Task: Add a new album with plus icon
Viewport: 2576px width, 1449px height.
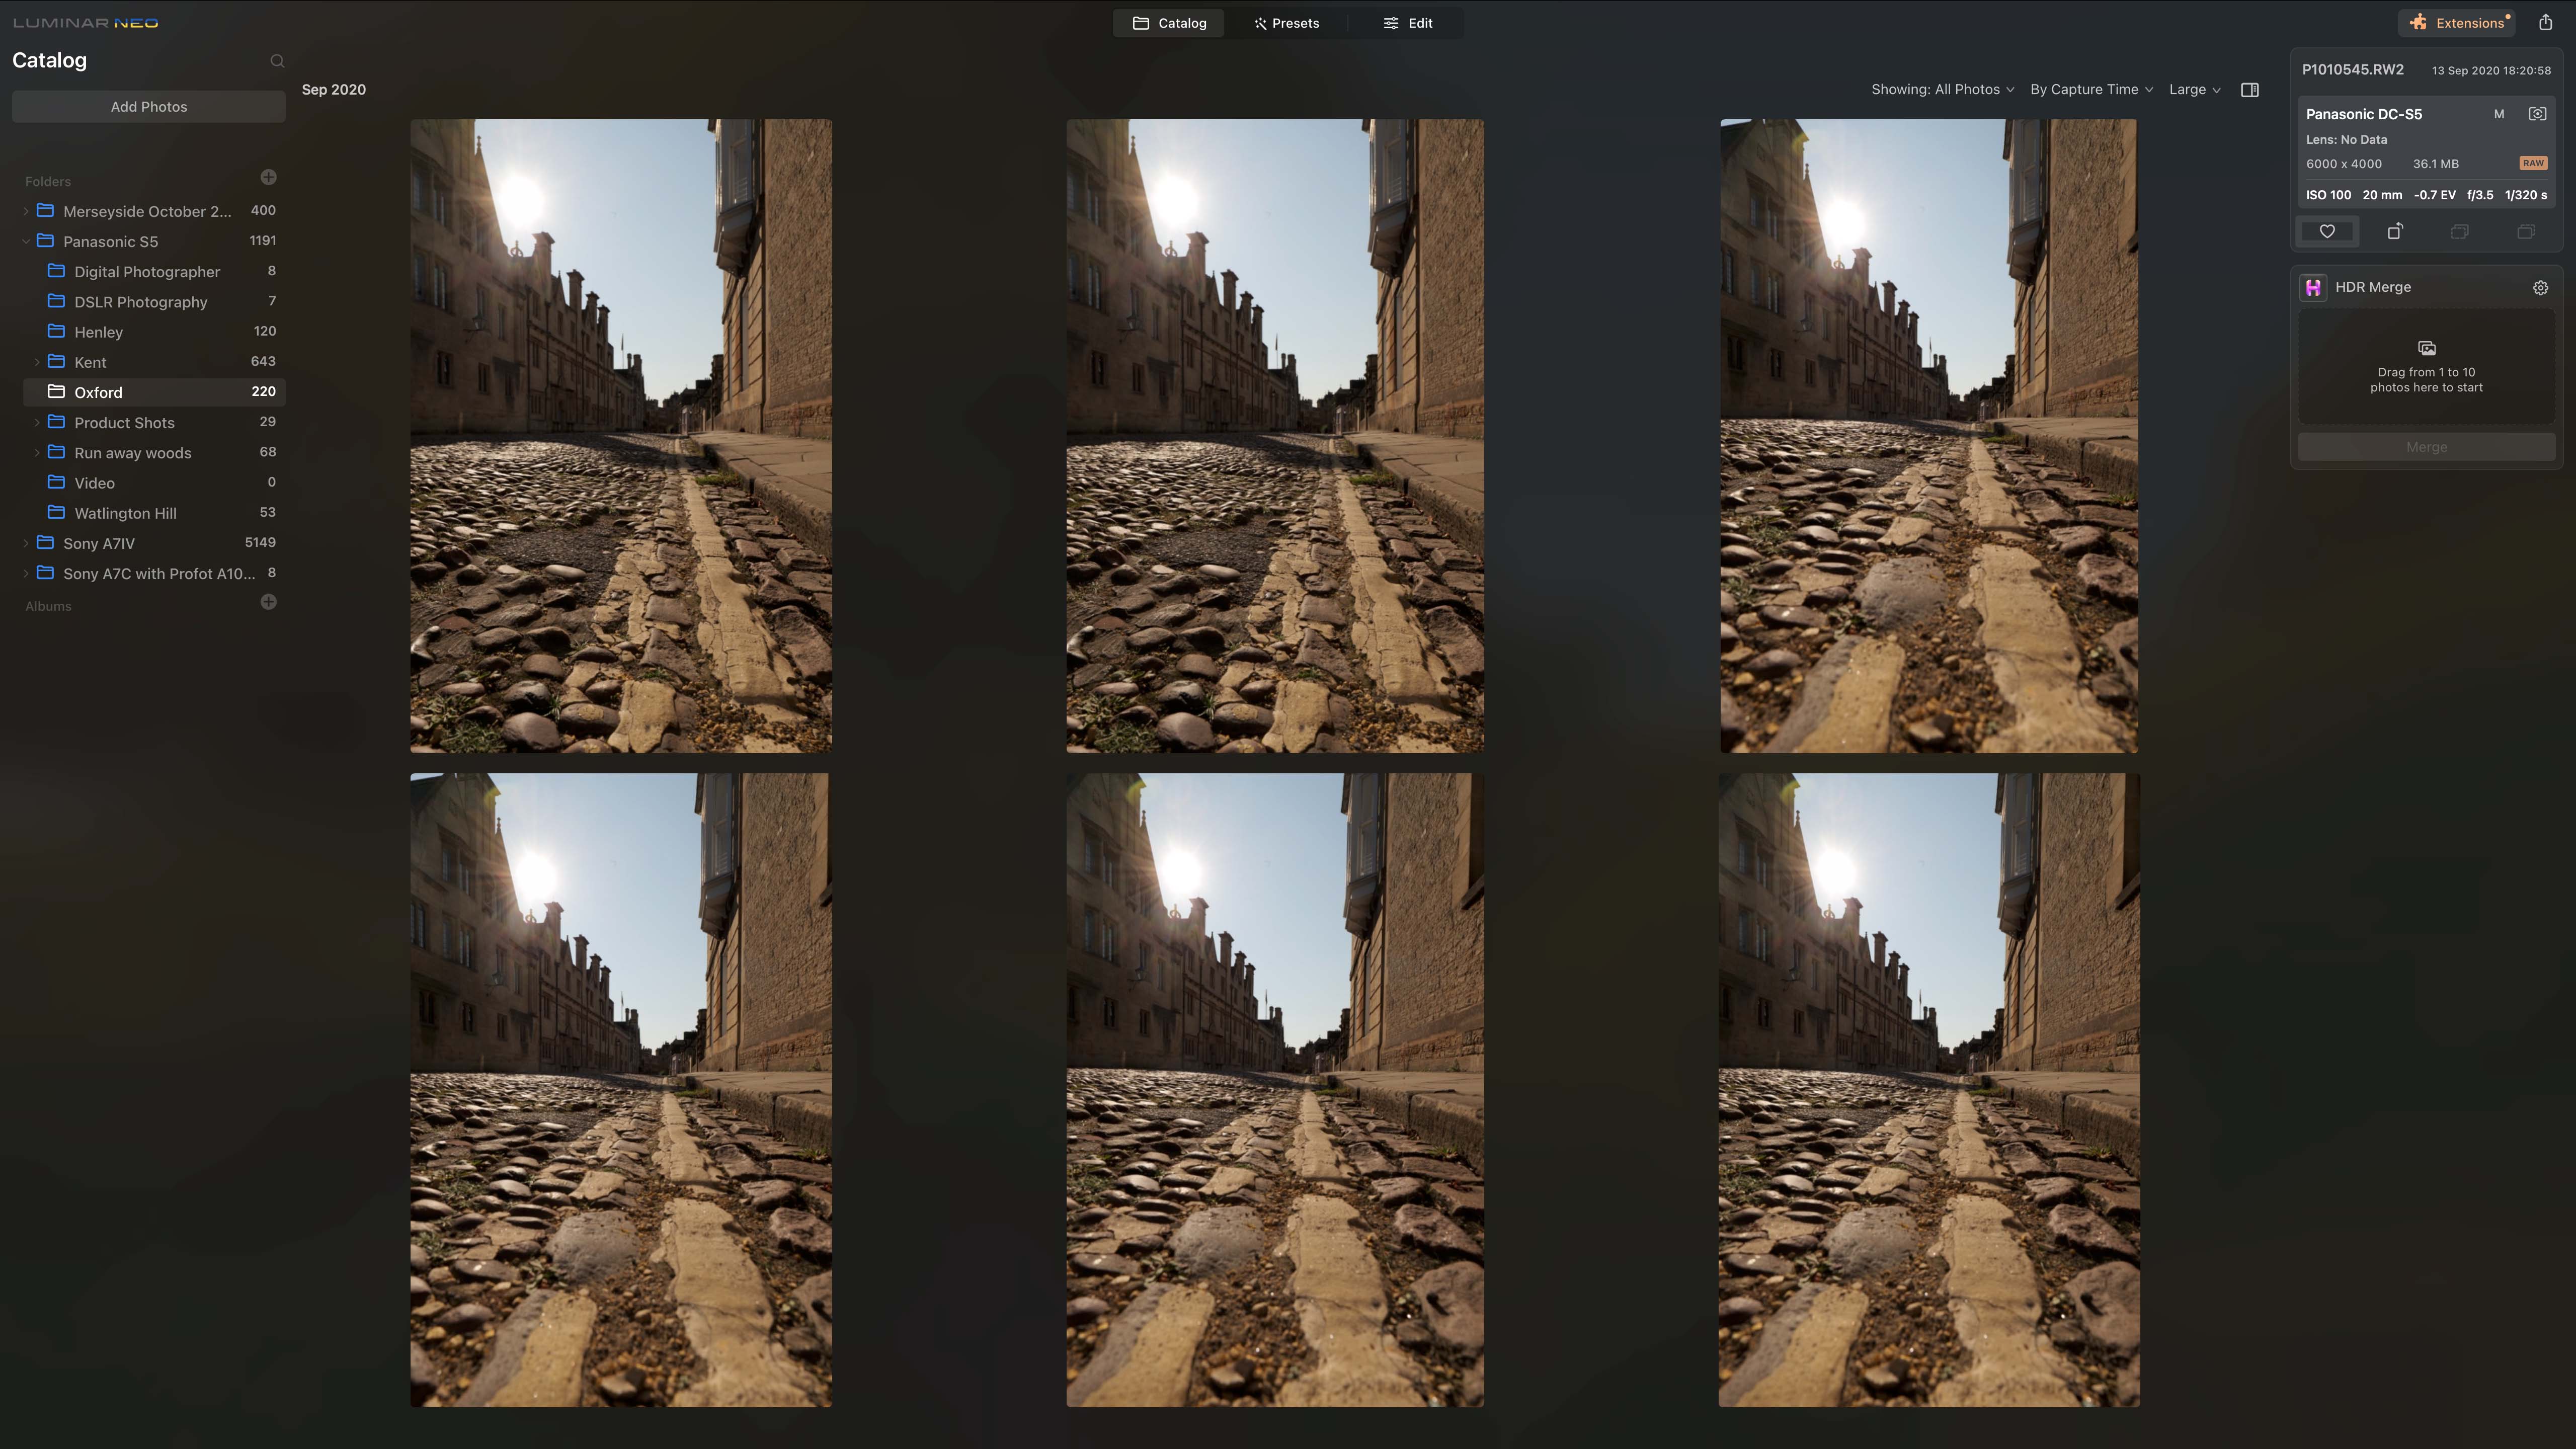Action: click(268, 602)
